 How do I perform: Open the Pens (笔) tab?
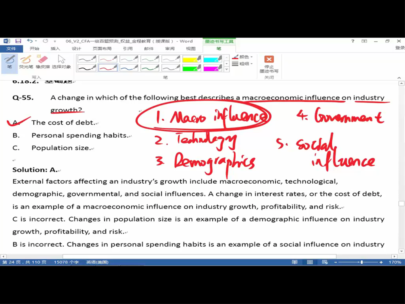(219, 49)
